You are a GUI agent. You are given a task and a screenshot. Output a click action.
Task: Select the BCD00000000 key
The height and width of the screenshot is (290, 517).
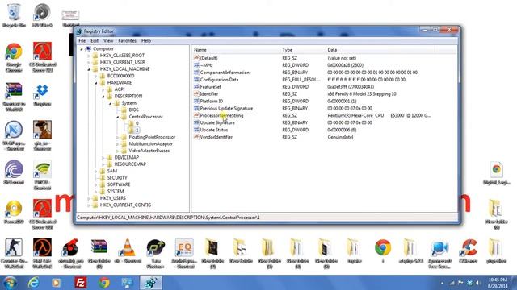click(120, 76)
